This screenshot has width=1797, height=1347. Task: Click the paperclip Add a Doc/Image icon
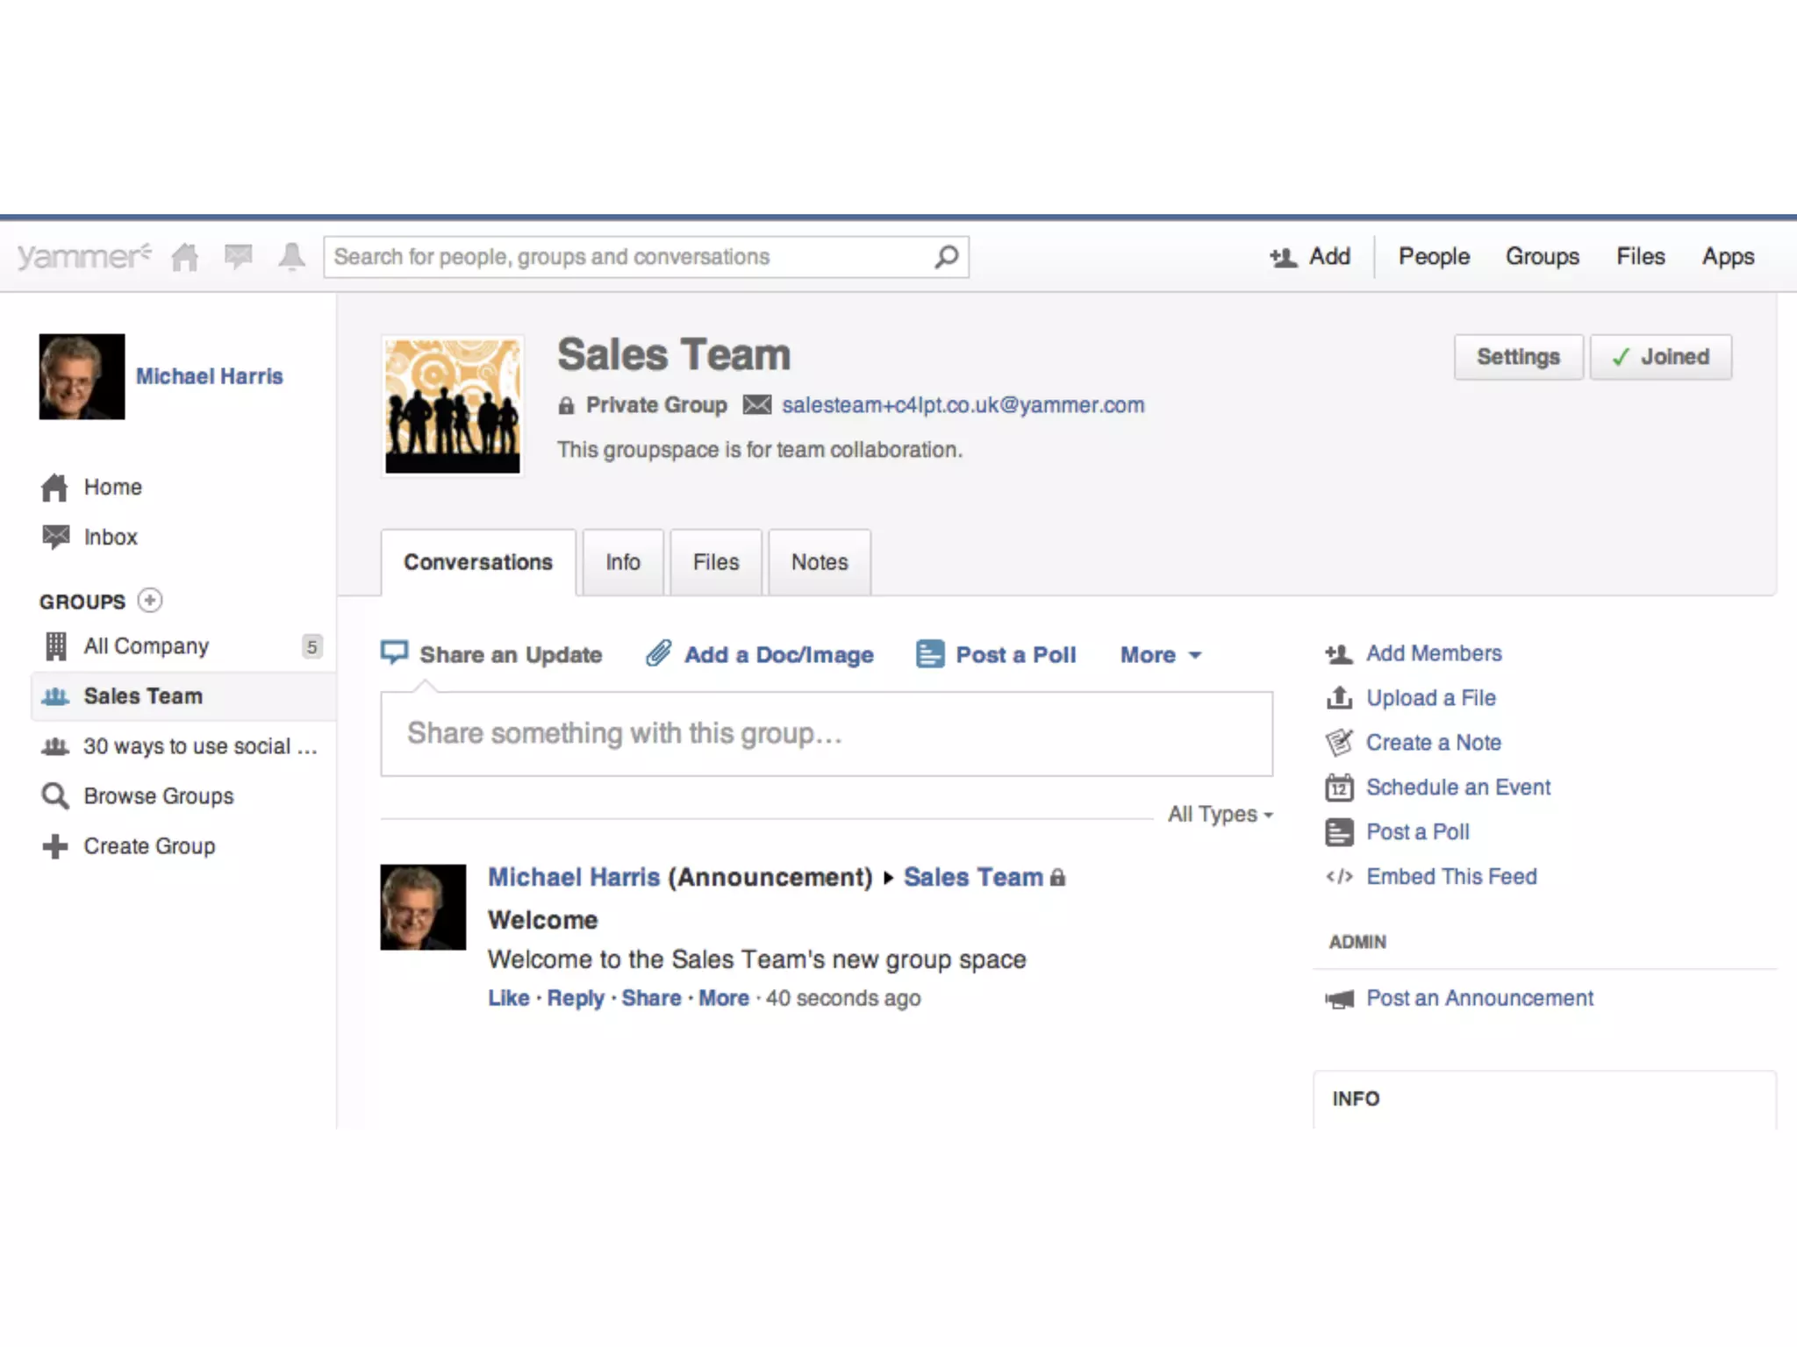tap(659, 653)
